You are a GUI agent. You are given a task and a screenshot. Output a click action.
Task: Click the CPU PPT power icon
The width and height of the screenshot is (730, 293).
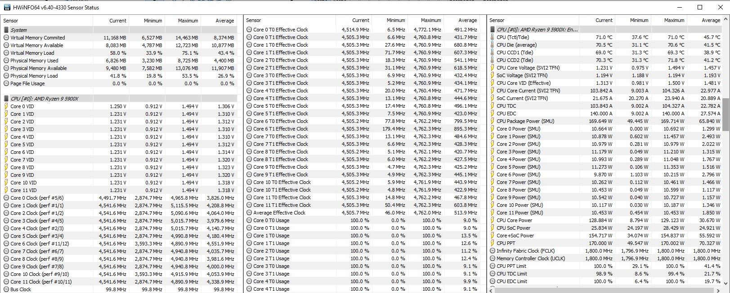tap(493, 243)
